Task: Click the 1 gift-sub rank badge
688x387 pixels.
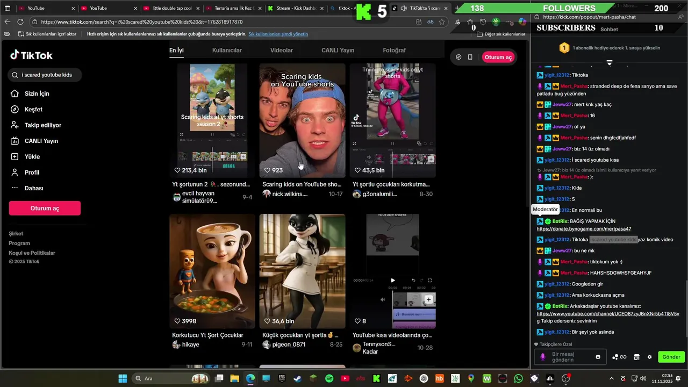Action: click(564, 48)
